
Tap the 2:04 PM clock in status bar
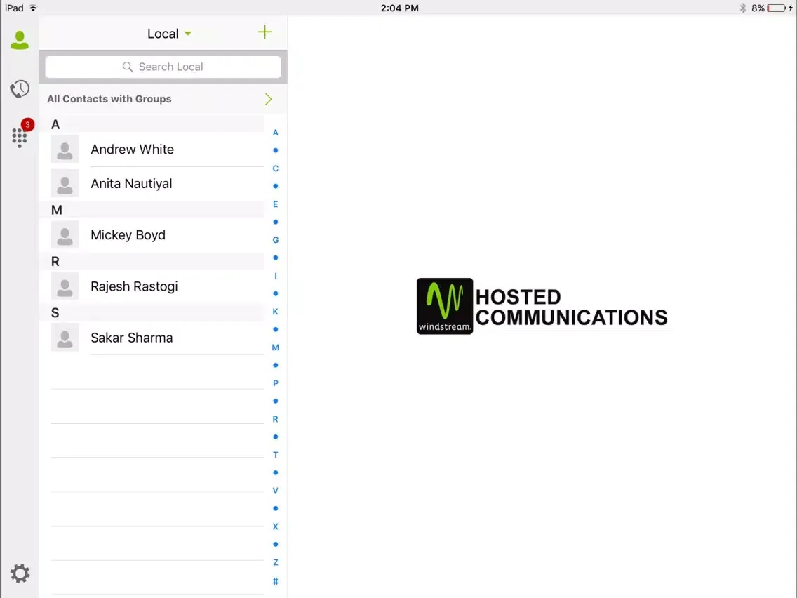coord(399,8)
